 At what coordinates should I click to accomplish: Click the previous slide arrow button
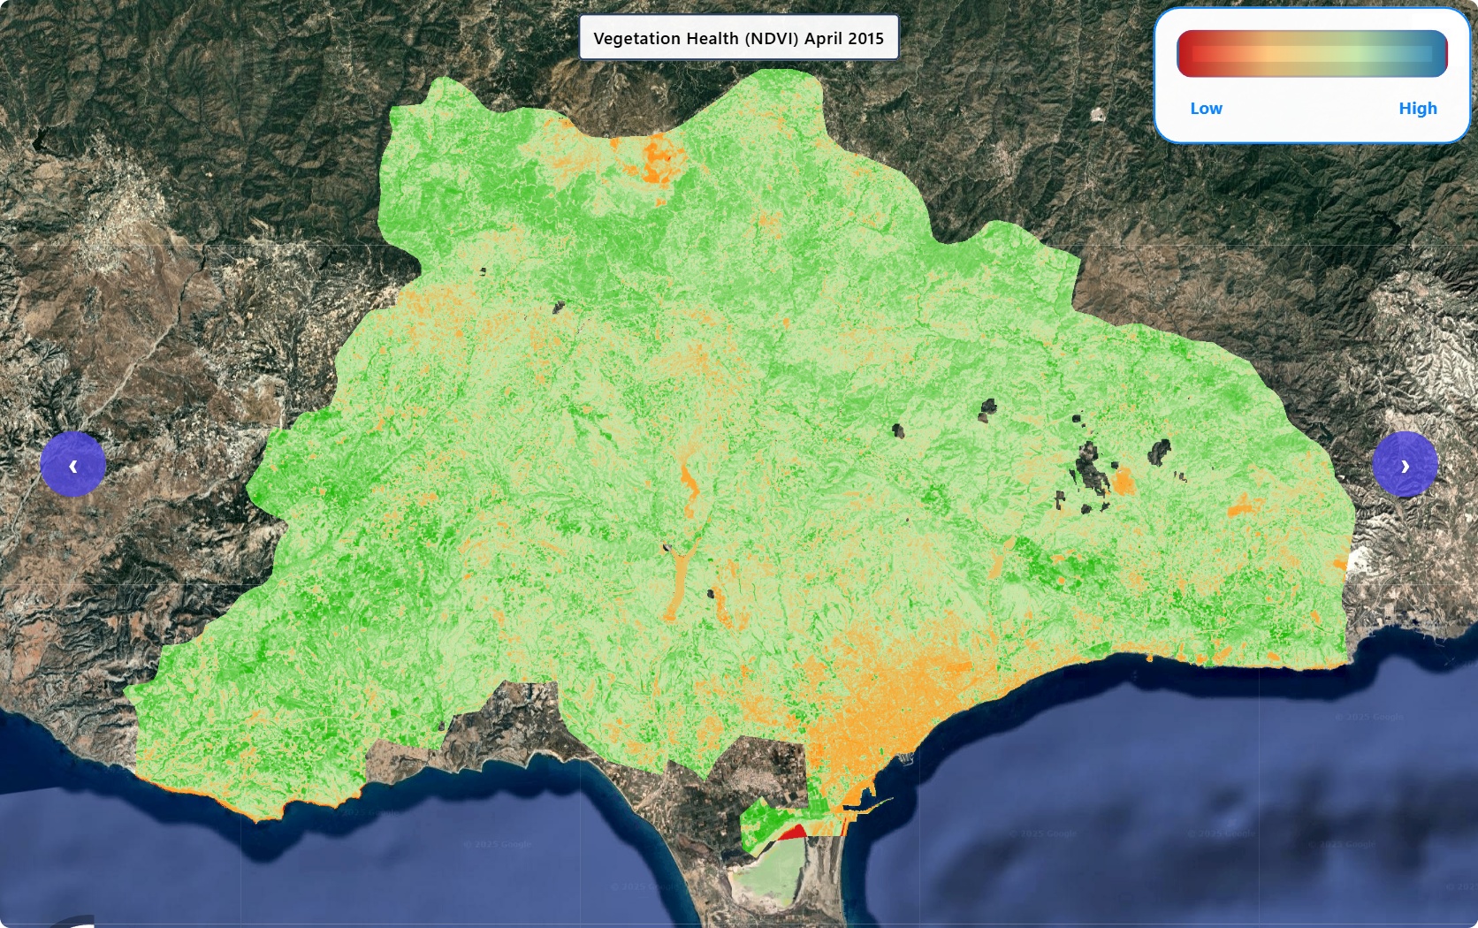pos(72,465)
